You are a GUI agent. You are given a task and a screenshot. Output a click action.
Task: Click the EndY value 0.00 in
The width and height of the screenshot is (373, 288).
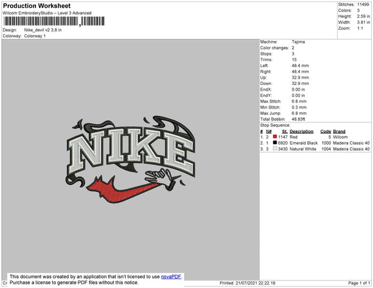click(298, 96)
